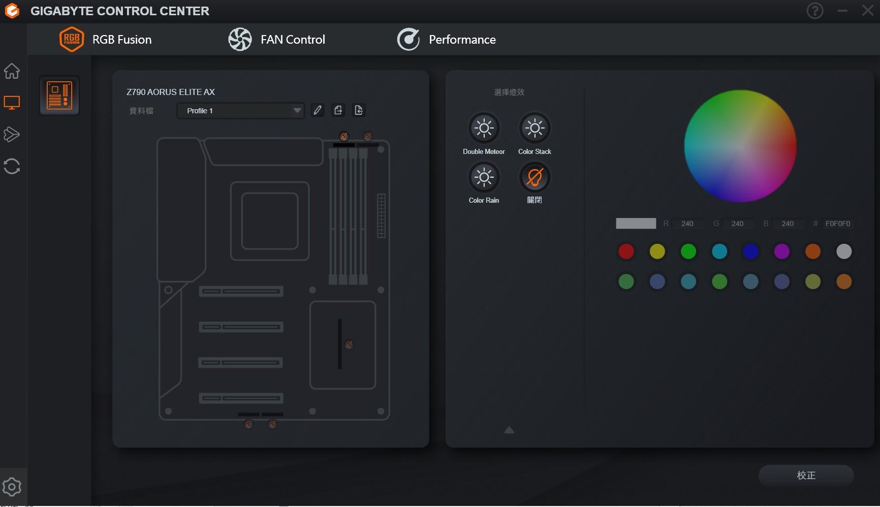Click the R value field

point(687,224)
